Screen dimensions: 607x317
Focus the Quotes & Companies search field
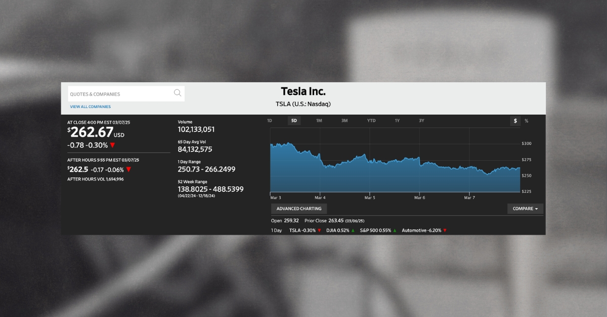[126, 94]
